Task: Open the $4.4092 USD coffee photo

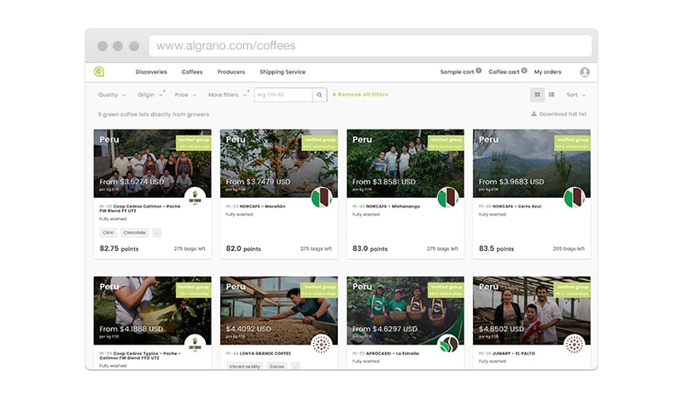Action: (279, 311)
